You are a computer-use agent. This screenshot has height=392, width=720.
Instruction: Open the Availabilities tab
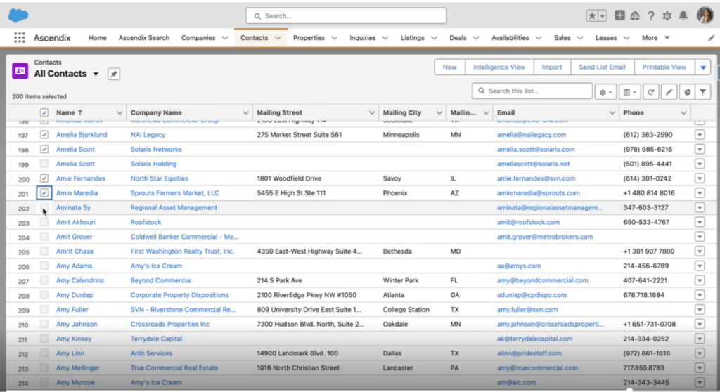coord(510,38)
